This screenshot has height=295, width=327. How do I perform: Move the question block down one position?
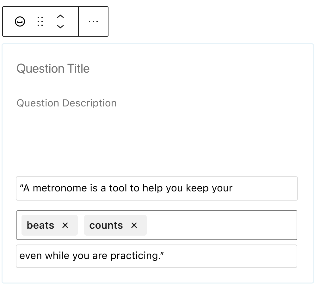(60, 26)
